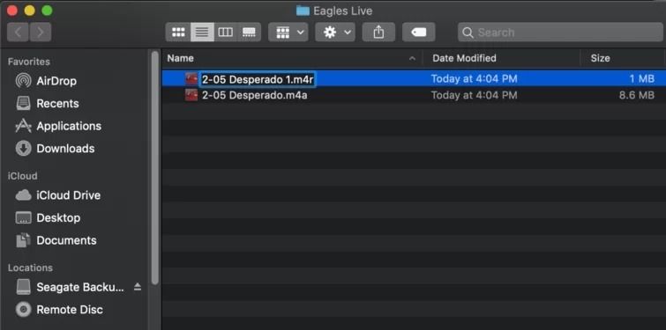Image resolution: width=666 pixels, height=330 pixels.
Task: Click the Eagles Live folder title icon
Action: point(303,11)
